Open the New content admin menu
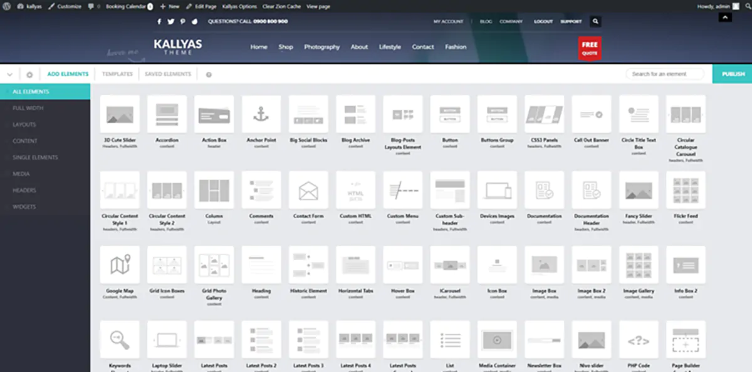Viewport: 752px width, 372px height. click(x=170, y=6)
